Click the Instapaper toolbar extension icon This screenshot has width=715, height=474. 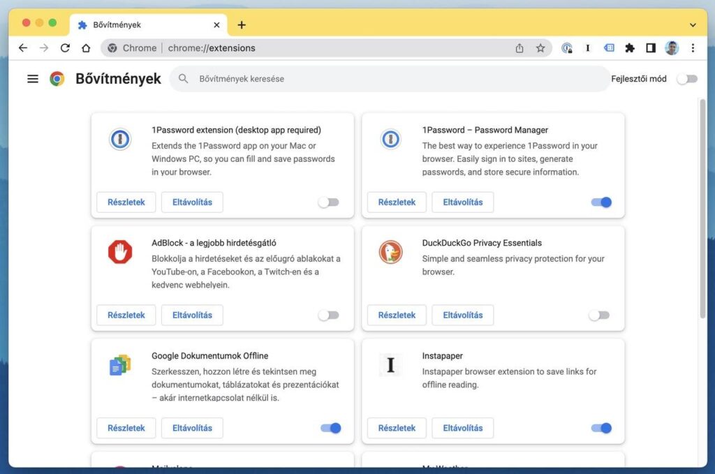(x=588, y=48)
